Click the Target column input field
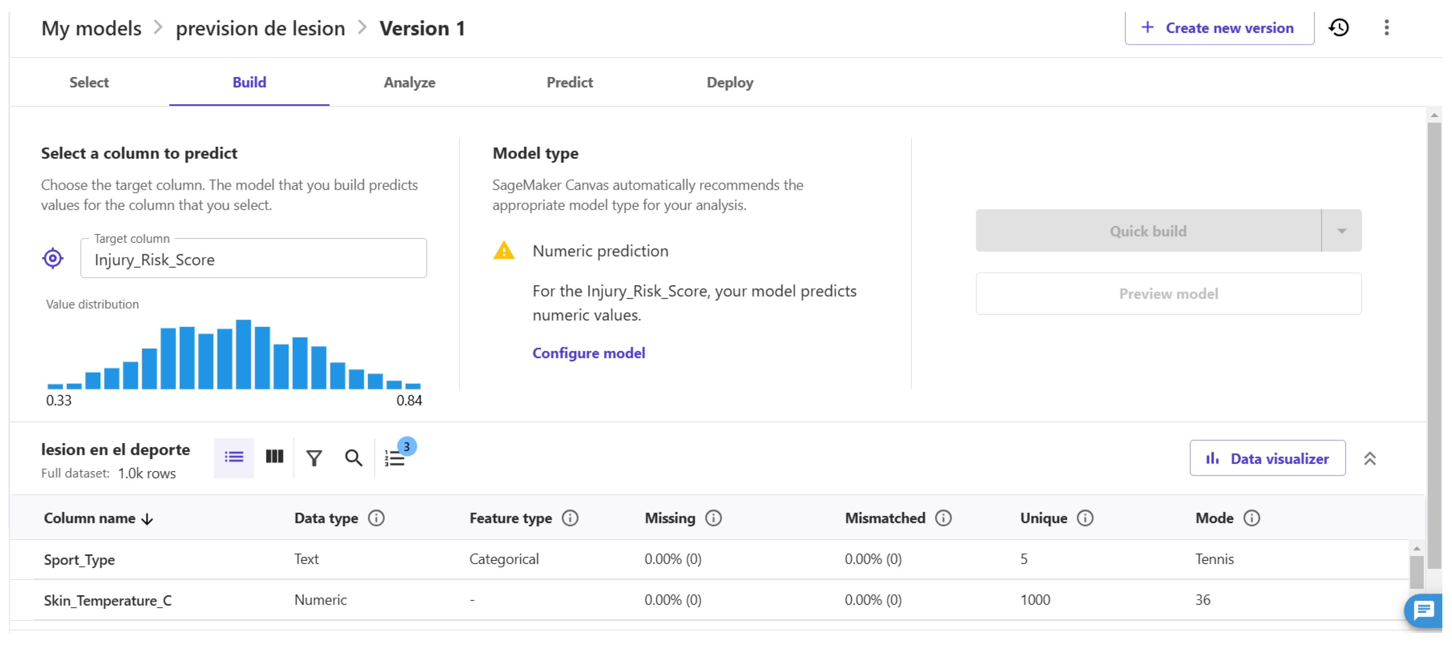Screen dimensions: 1452x648 (253, 259)
